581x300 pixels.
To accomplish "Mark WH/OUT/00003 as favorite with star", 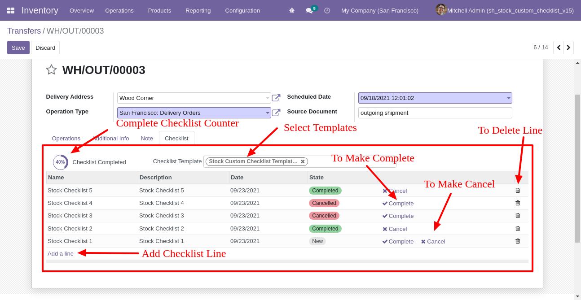I will [x=51, y=70].
